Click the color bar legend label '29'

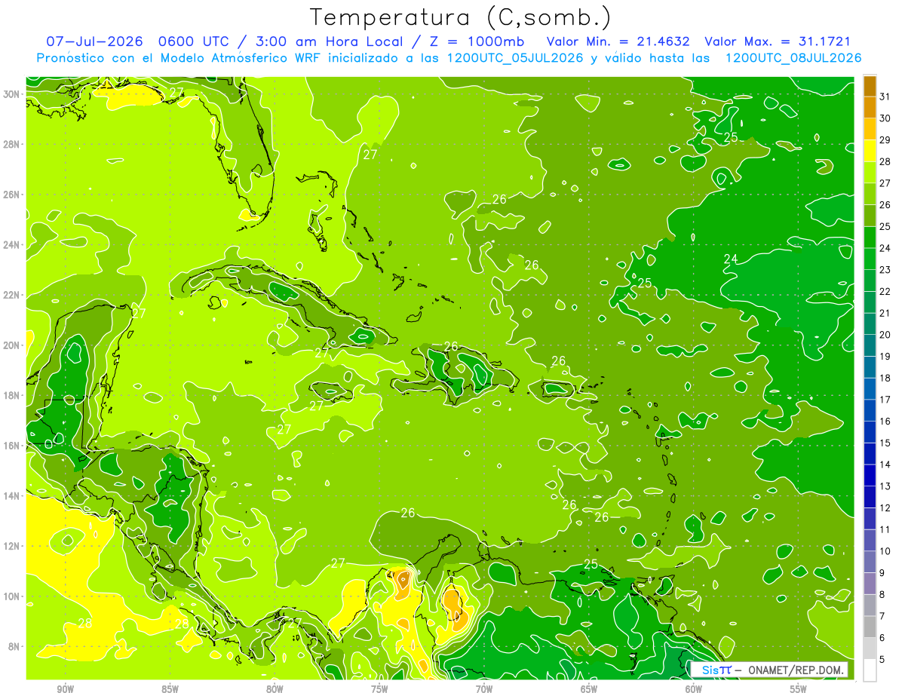885,139
